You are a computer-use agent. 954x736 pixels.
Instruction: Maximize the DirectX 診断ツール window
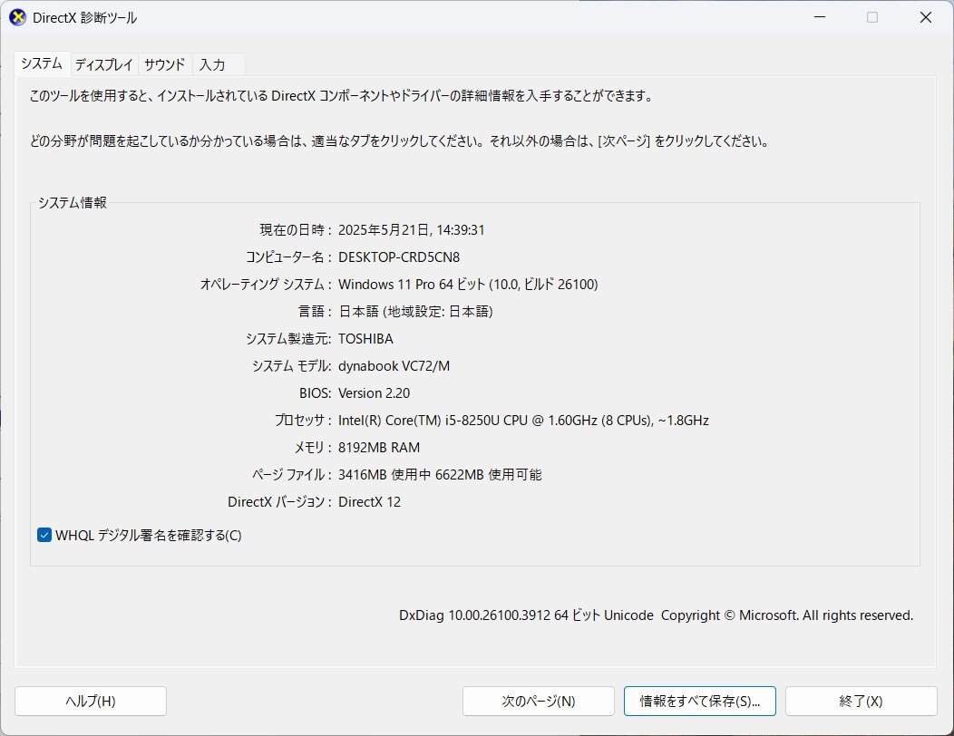[x=871, y=17]
